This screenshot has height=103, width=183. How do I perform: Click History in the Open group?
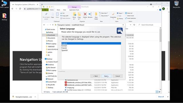pyautogui.click(x=120, y=19)
